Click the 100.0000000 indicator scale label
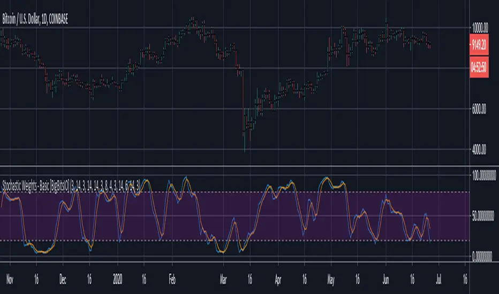 click(484, 175)
